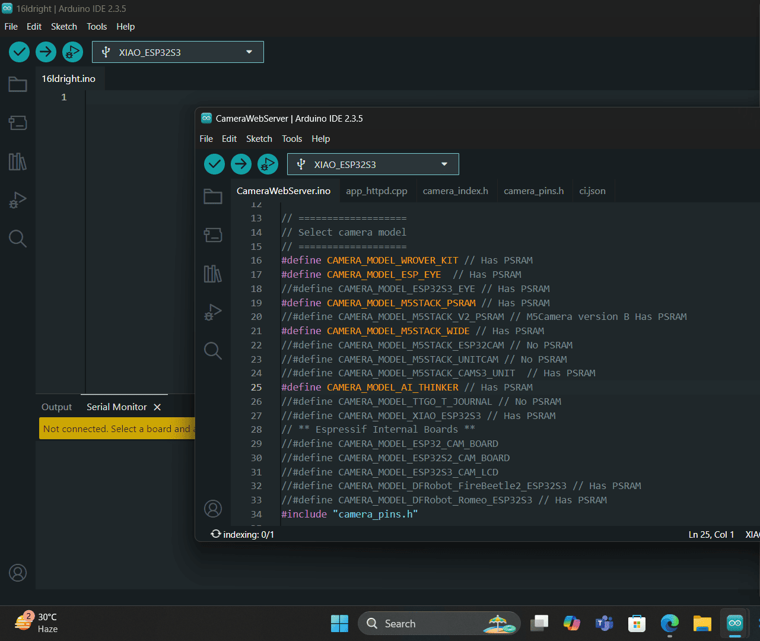Click Arduino IDE taskbar icon
760x641 pixels.
(735, 623)
